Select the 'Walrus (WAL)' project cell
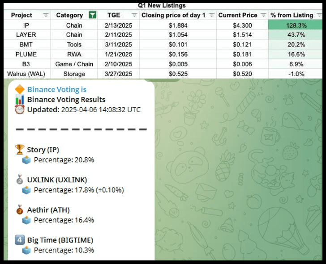The image size is (326, 264). pyautogui.click(x=27, y=74)
